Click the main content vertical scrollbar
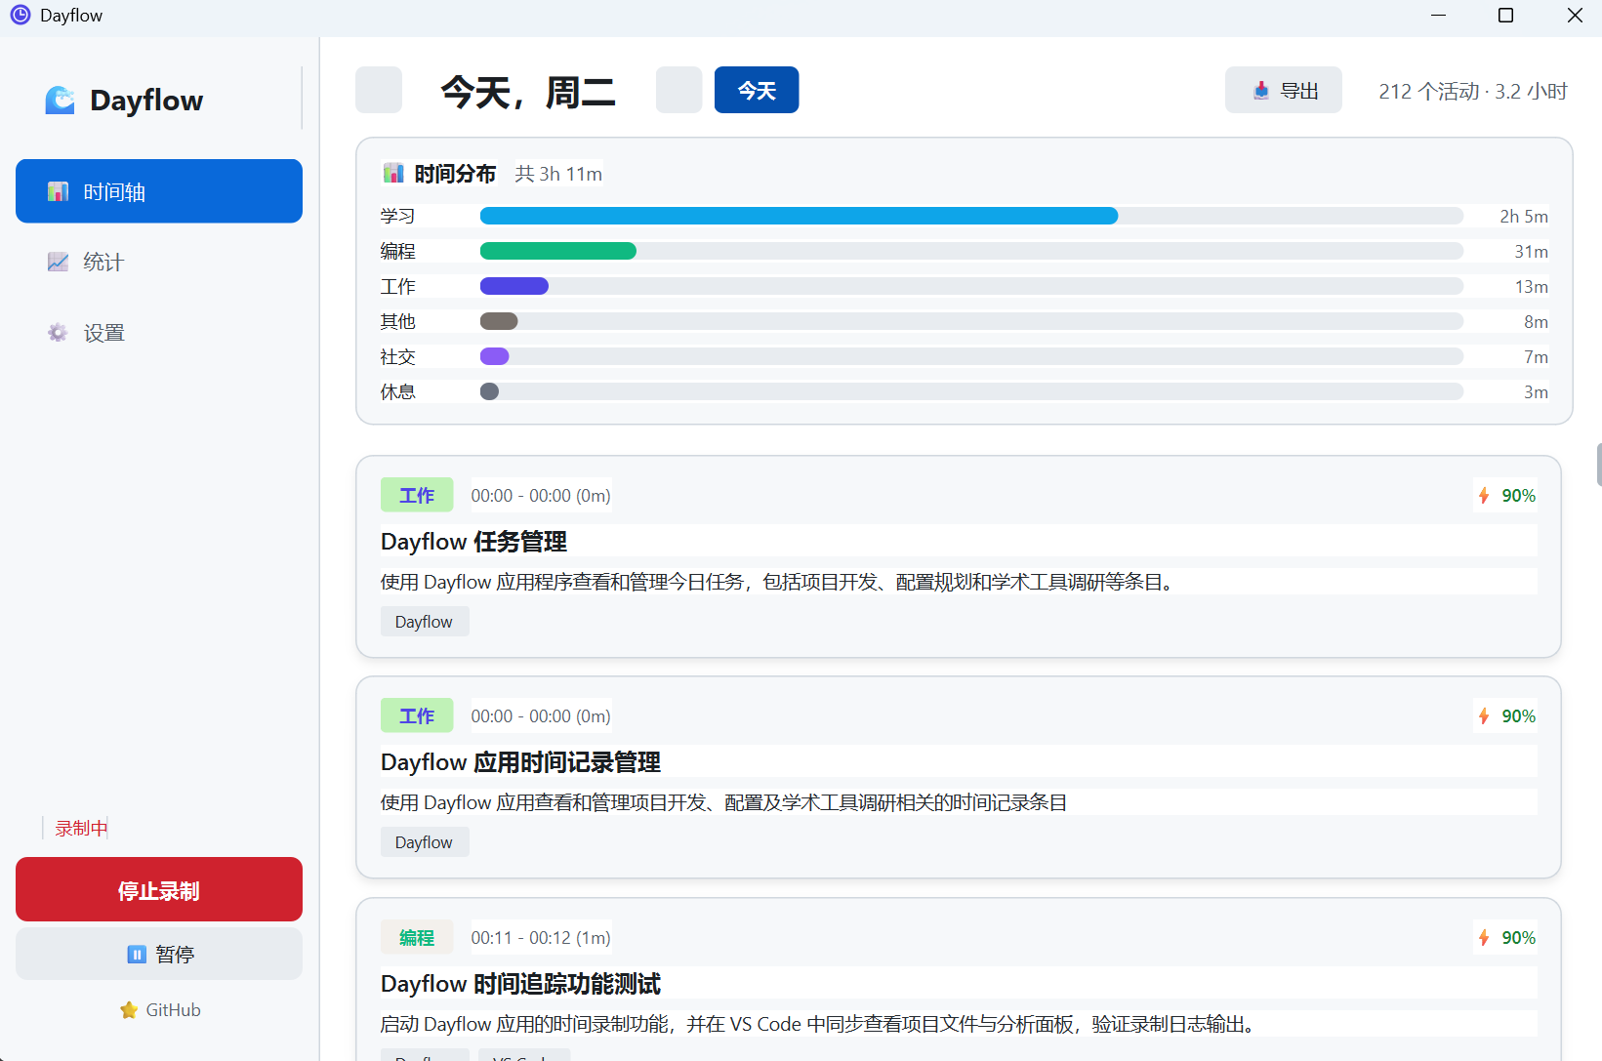 pos(1598,464)
